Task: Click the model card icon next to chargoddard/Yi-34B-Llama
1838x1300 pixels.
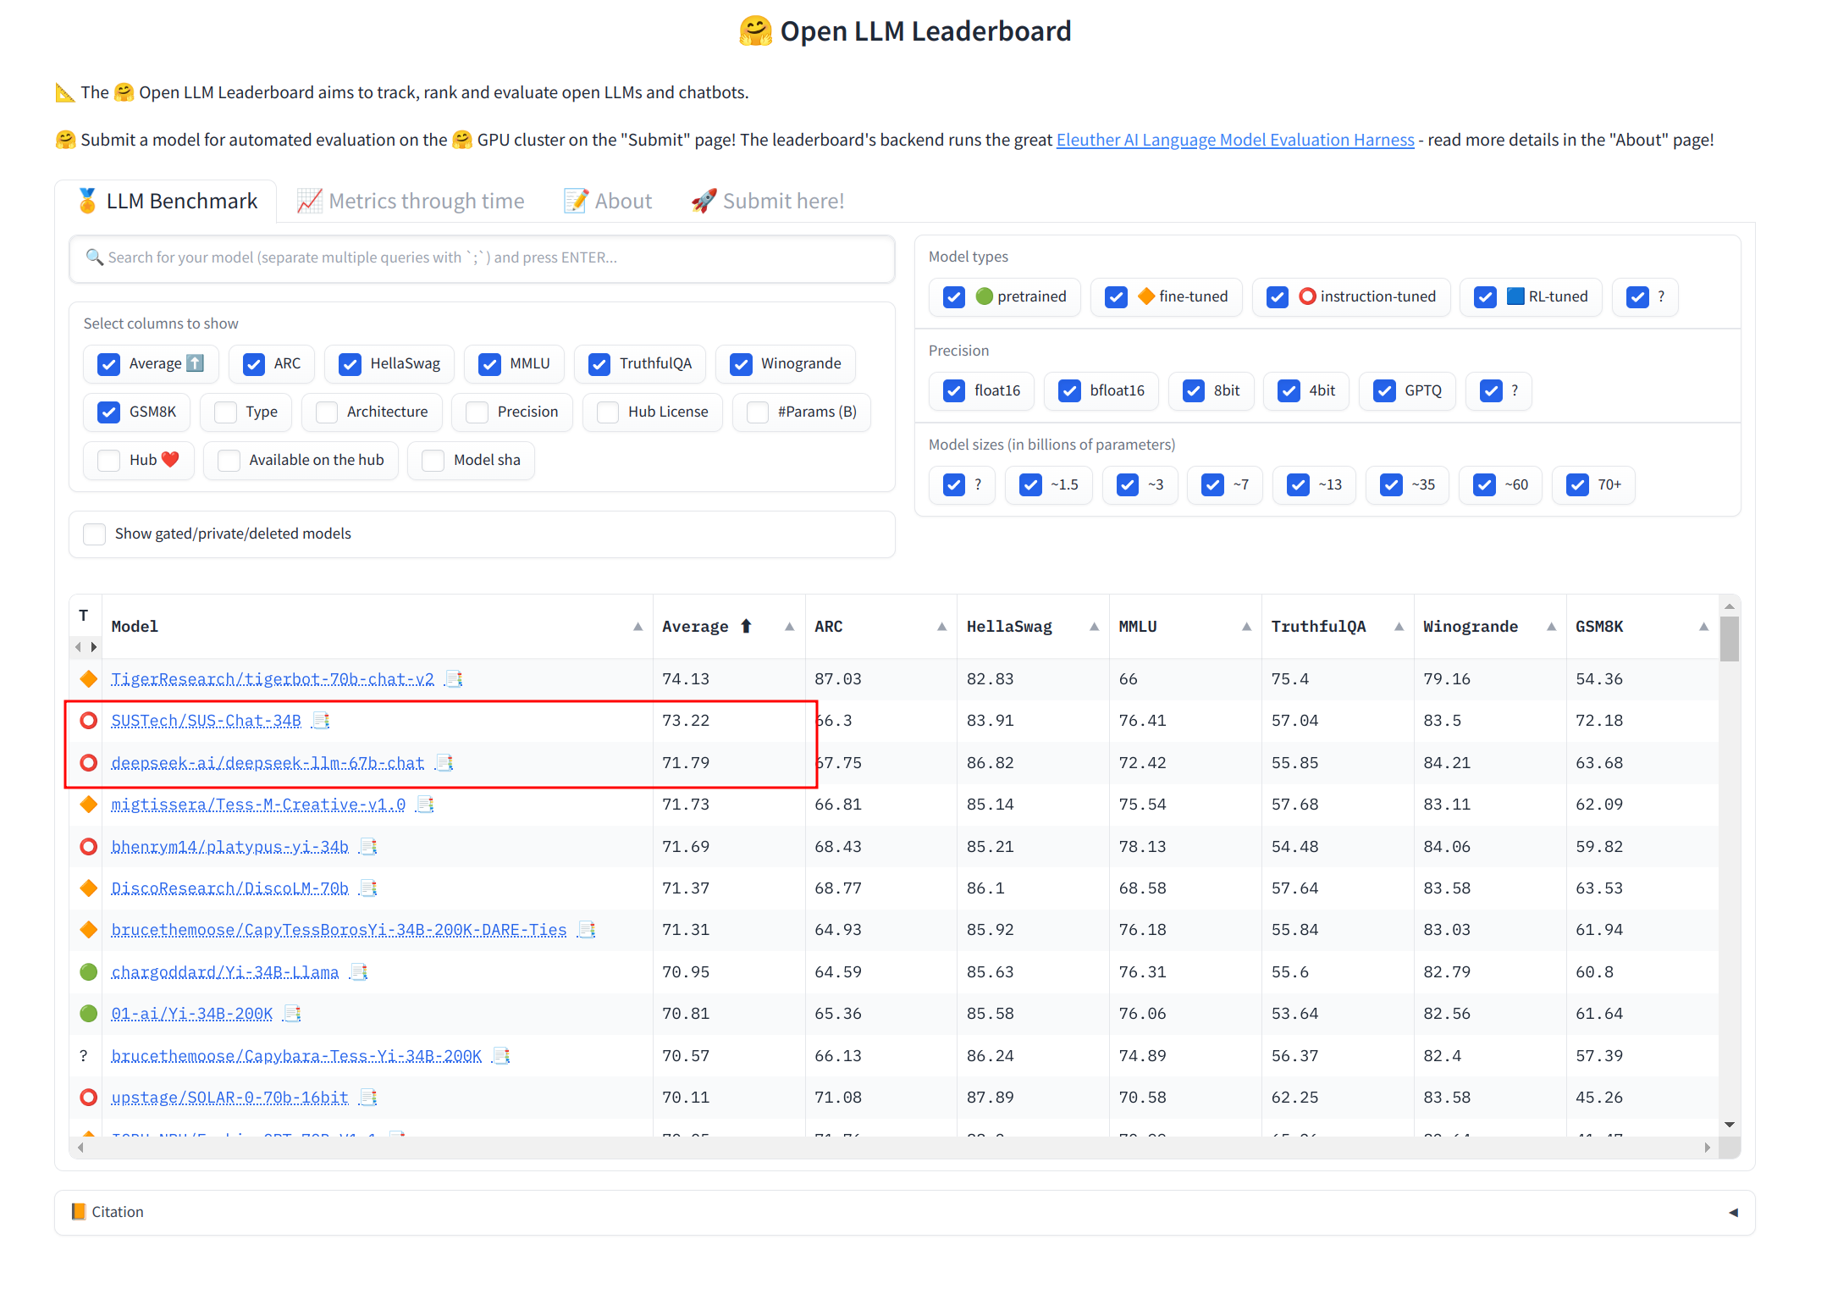Action: [359, 972]
